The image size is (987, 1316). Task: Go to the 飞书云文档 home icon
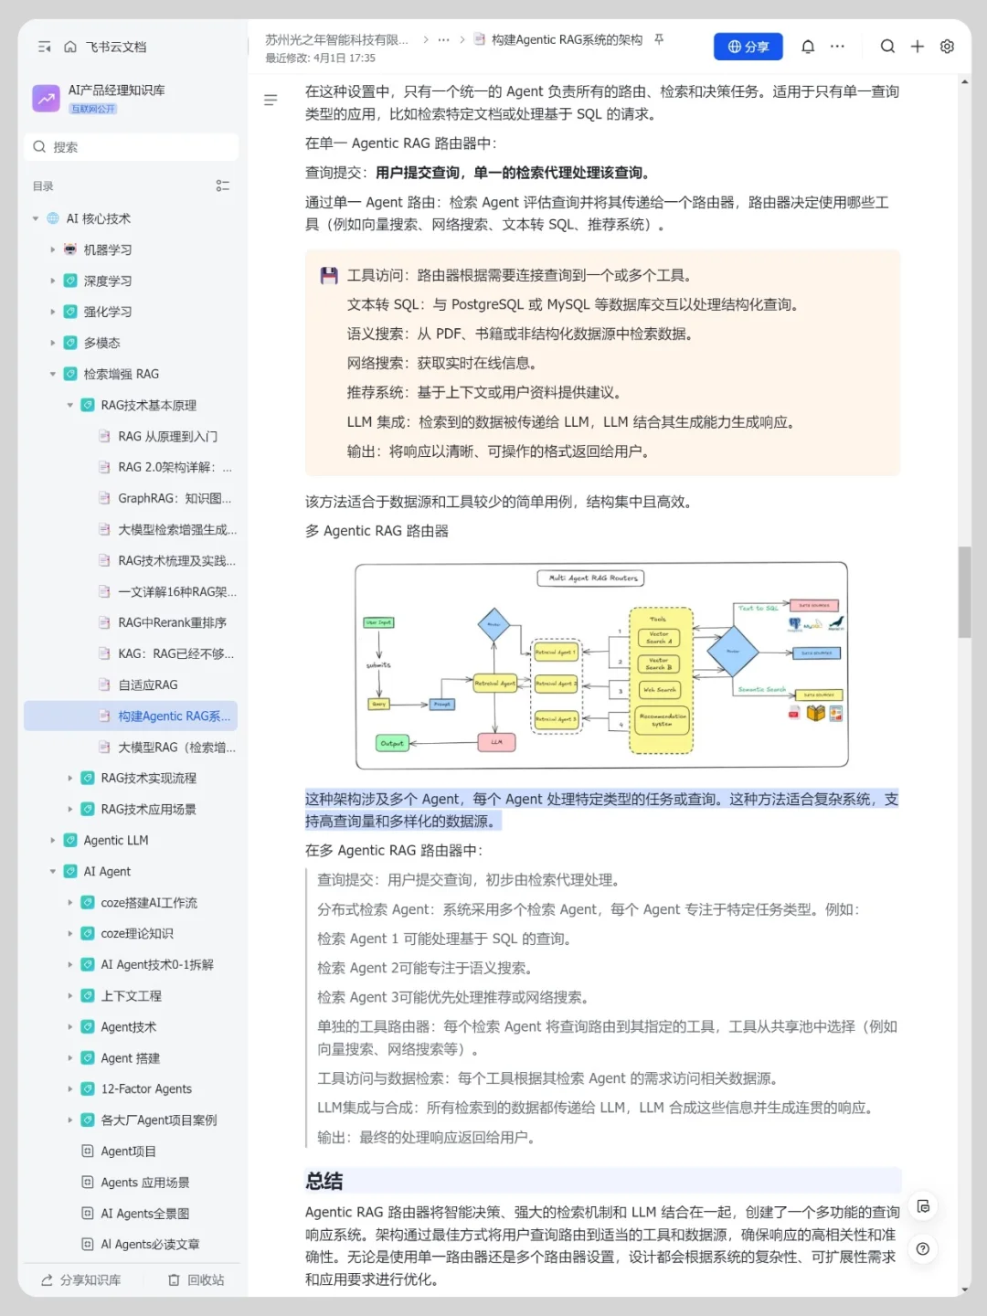tap(70, 47)
